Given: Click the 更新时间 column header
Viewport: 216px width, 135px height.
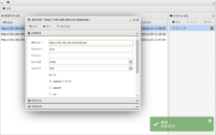Looking at the screenshot, I should 146,22.
